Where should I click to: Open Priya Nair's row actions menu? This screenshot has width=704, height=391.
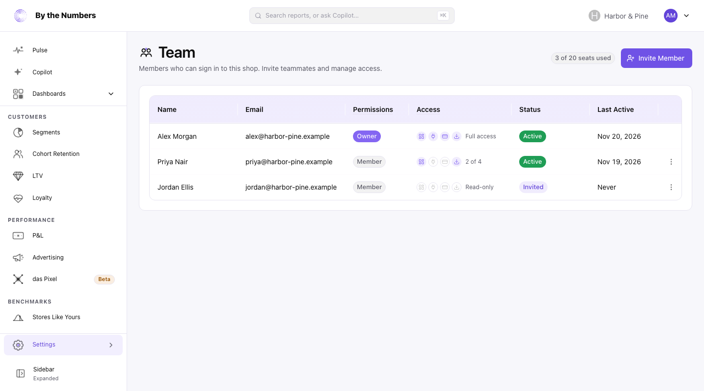pos(671,162)
